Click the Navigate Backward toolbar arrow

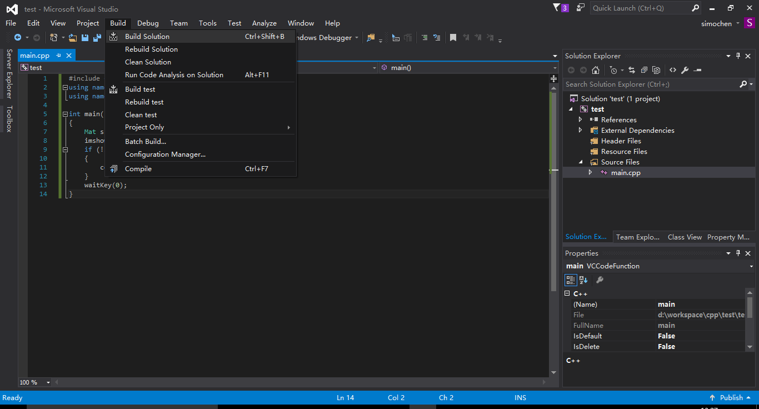tap(18, 37)
